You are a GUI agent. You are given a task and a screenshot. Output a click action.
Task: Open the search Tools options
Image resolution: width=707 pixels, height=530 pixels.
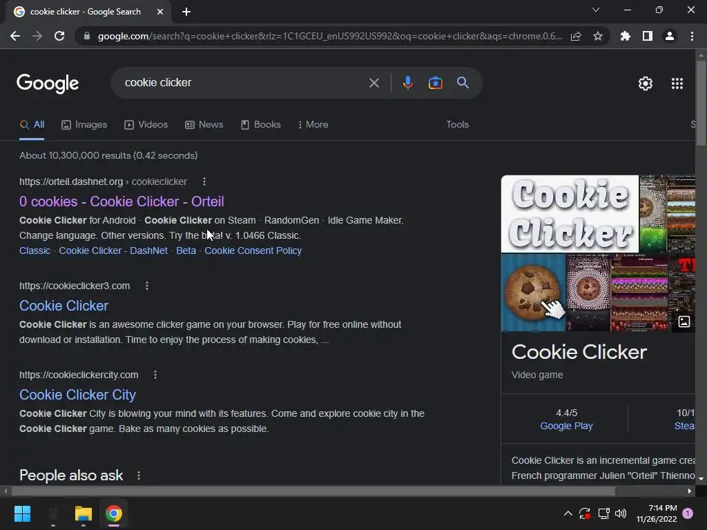[x=457, y=125]
